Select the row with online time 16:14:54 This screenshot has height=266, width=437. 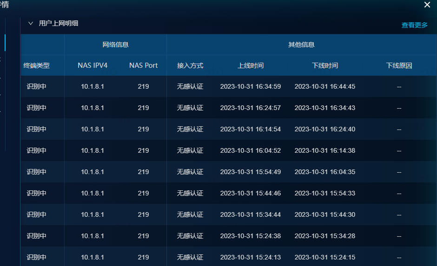pyautogui.click(x=251, y=130)
